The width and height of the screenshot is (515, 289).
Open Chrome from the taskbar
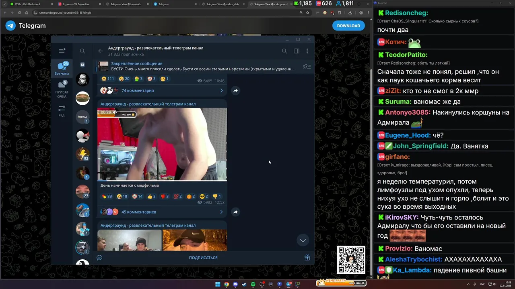(x=227, y=284)
